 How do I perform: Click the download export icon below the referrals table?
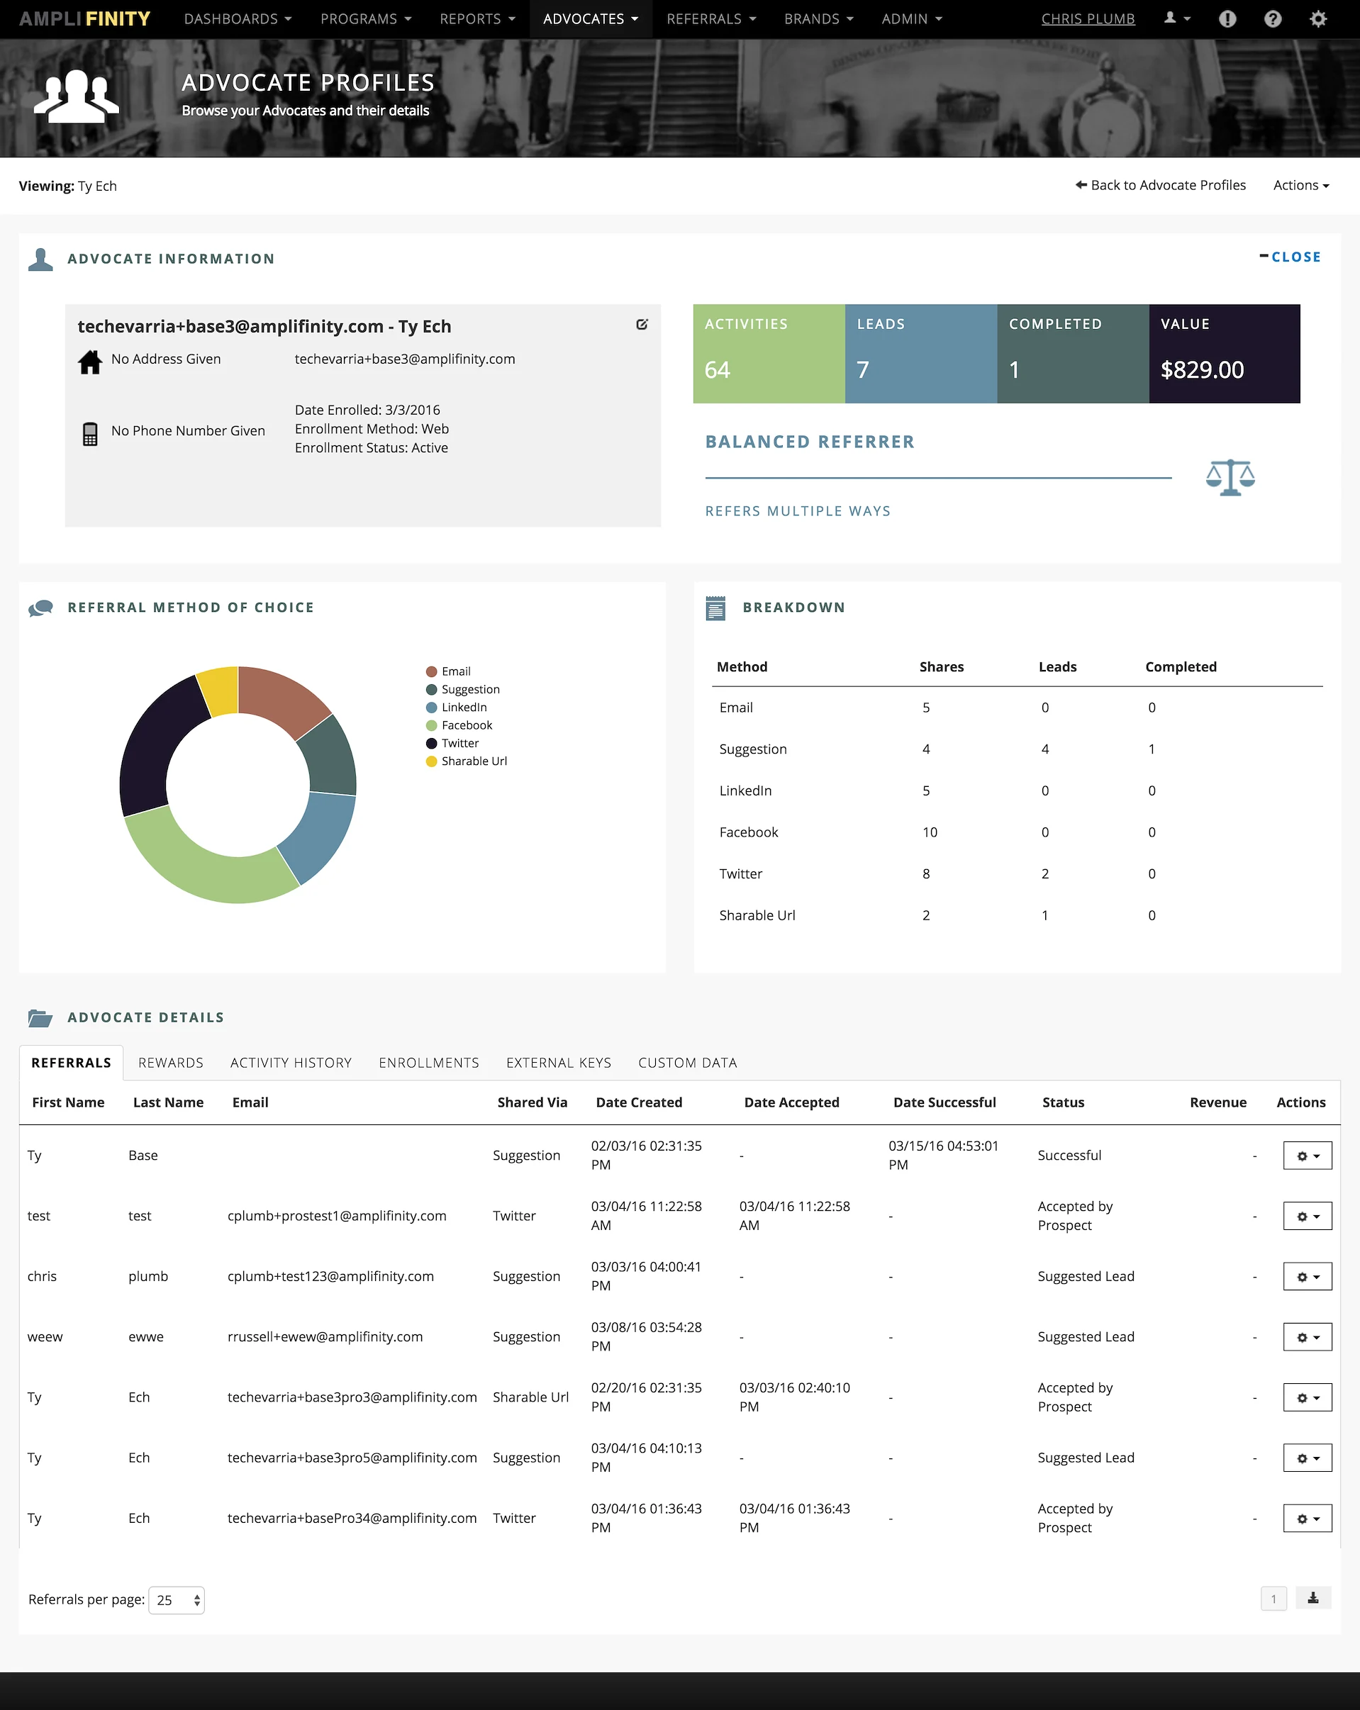point(1313,1599)
